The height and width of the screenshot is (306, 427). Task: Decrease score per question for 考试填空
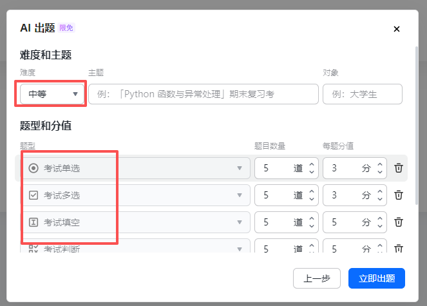[380, 225]
